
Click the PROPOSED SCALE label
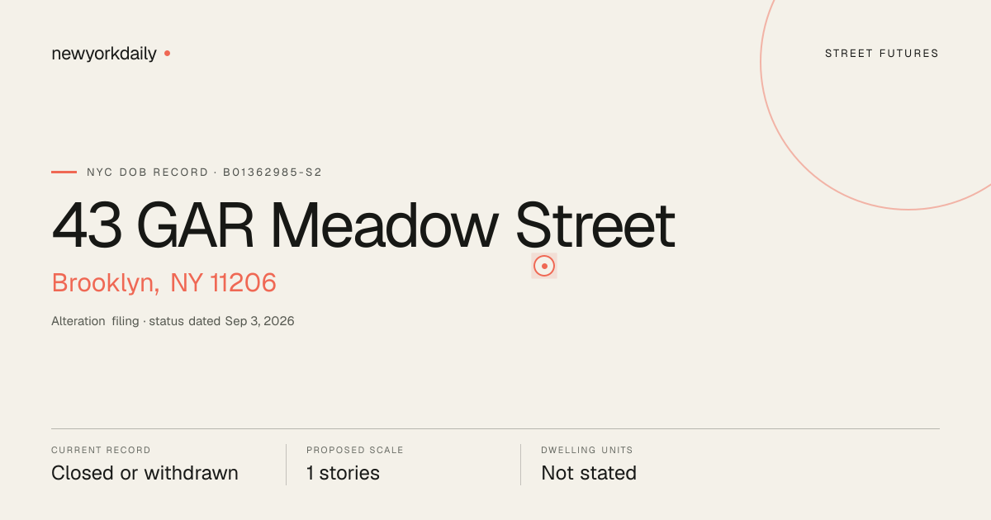pyautogui.click(x=355, y=451)
